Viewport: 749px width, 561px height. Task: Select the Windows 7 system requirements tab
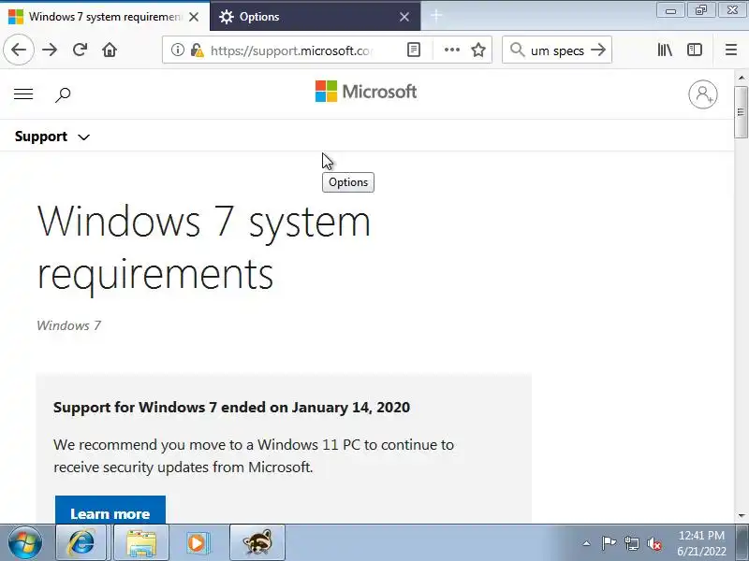point(105,17)
